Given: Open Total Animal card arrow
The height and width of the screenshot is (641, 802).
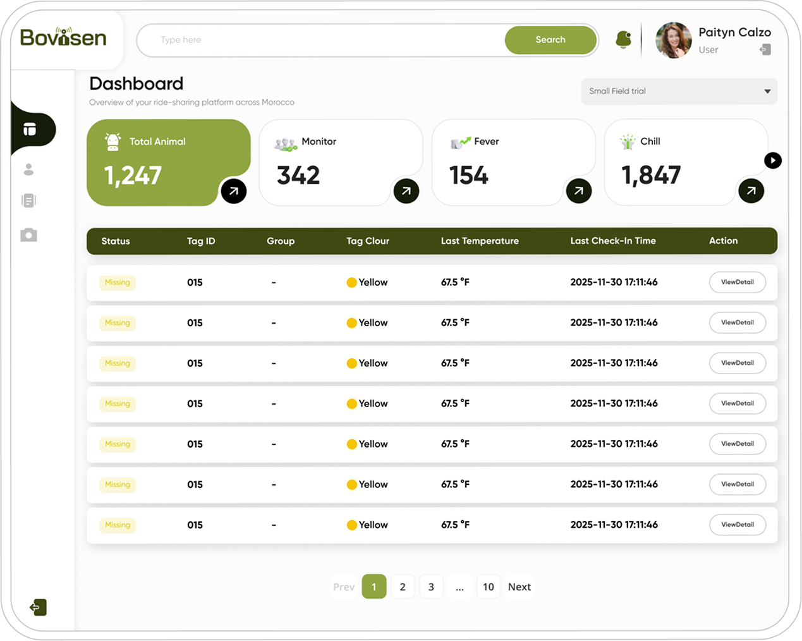Looking at the screenshot, I should (x=234, y=191).
